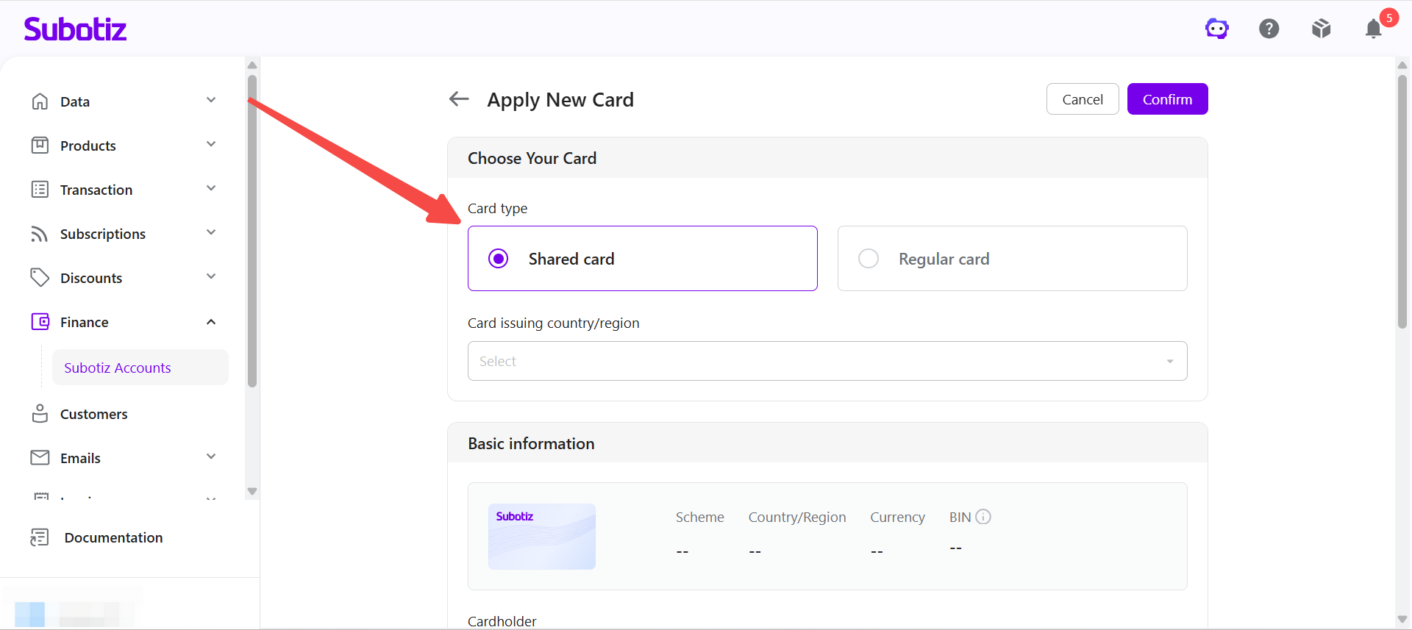Click the Scheme column label
This screenshot has height=630, width=1412.
(700, 517)
